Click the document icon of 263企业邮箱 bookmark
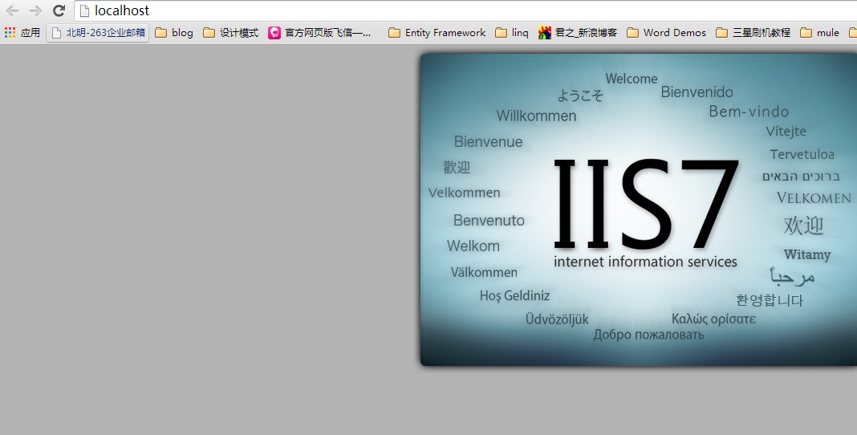This screenshot has width=857, height=435. click(x=55, y=33)
